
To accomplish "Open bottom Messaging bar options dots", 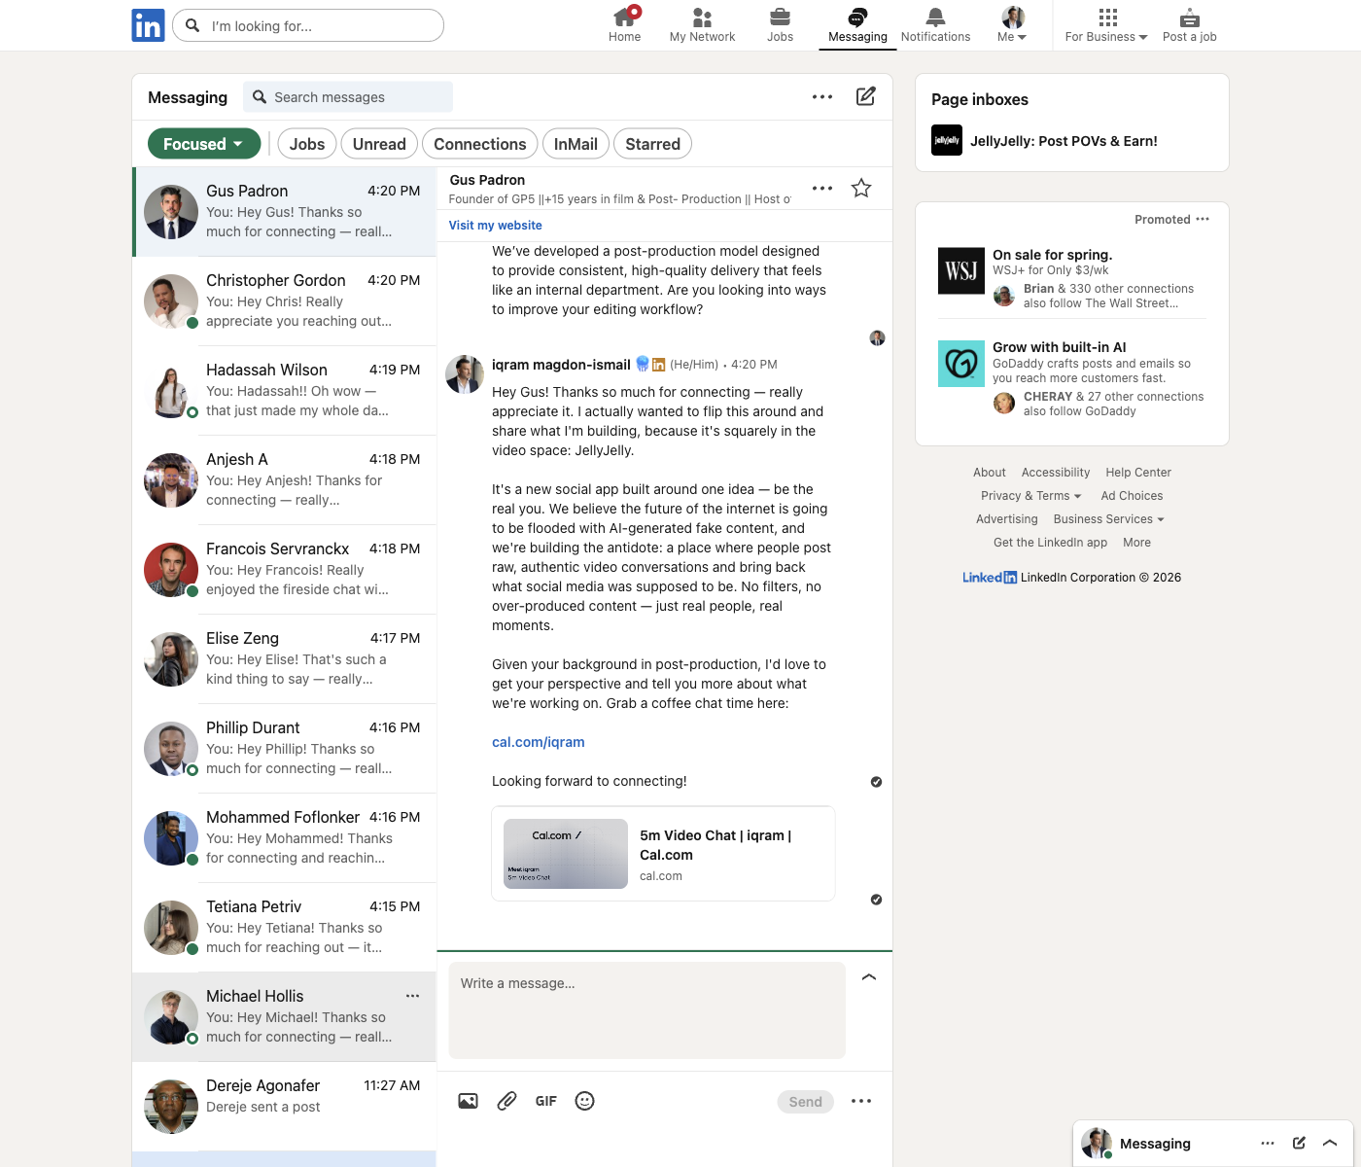I will (1268, 1143).
